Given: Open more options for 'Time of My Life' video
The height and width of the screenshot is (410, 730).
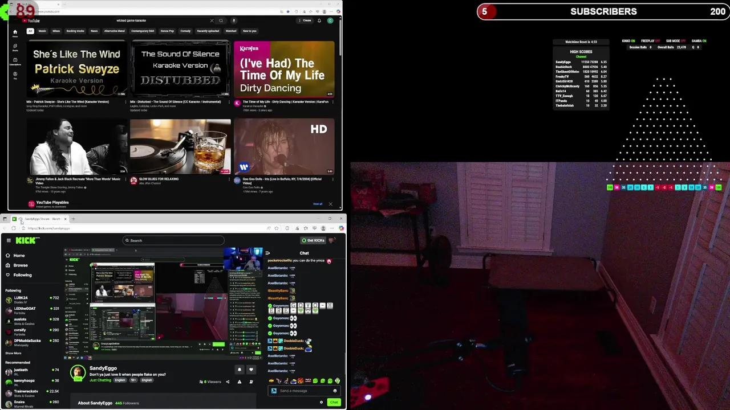Looking at the screenshot, I should click(333, 102).
